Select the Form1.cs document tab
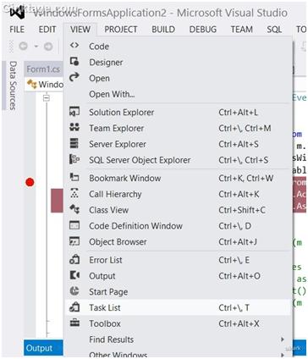This screenshot has width=308, height=359. tap(43, 69)
